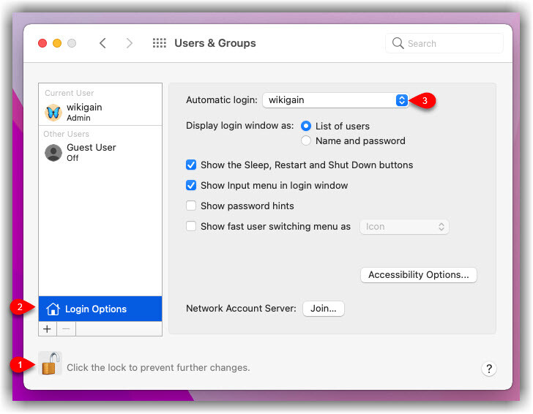Image resolution: width=533 pixels, height=414 pixels.
Task: Disable Show Input menu in login window
Action: coord(191,186)
